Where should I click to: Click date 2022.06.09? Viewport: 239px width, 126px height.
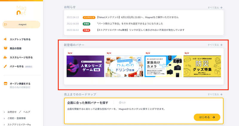tap(73, 24)
